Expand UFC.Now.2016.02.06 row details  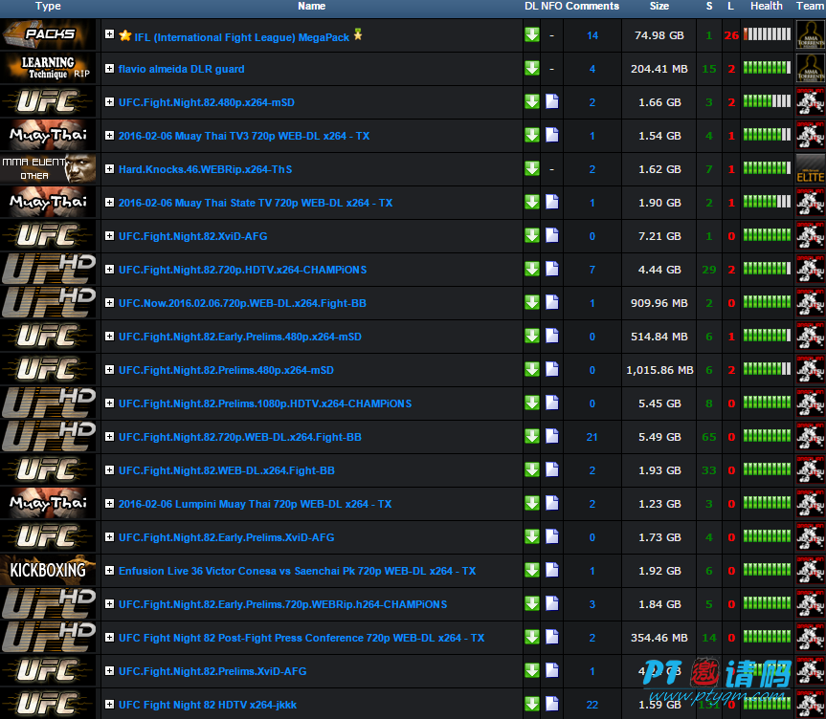[109, 303]
